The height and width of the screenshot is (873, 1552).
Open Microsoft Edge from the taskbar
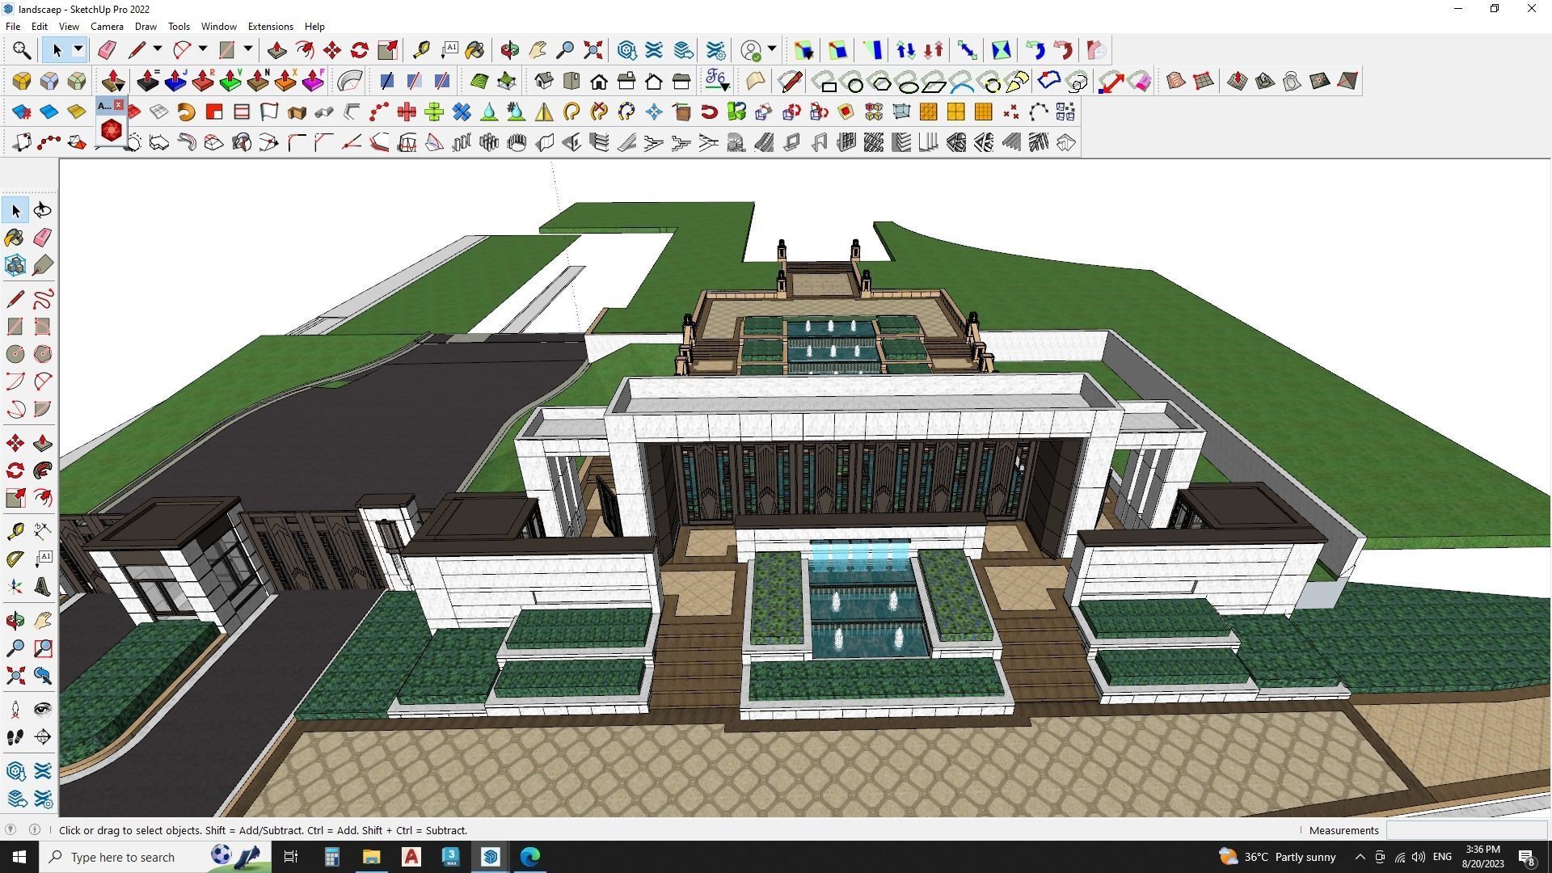click(530, 857)
